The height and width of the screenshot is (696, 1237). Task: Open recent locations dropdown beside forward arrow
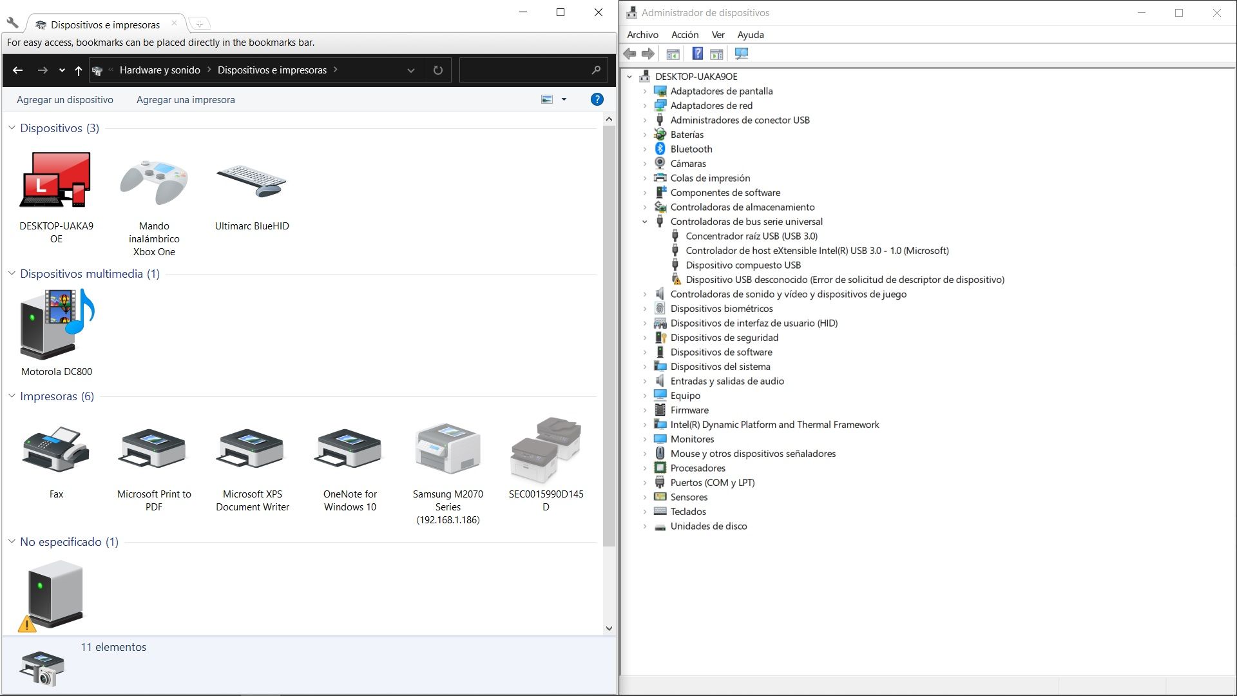pos(62,70)
